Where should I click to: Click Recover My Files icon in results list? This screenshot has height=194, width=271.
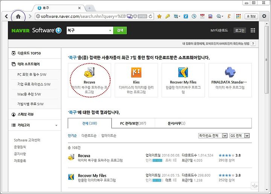pos(71,177)
